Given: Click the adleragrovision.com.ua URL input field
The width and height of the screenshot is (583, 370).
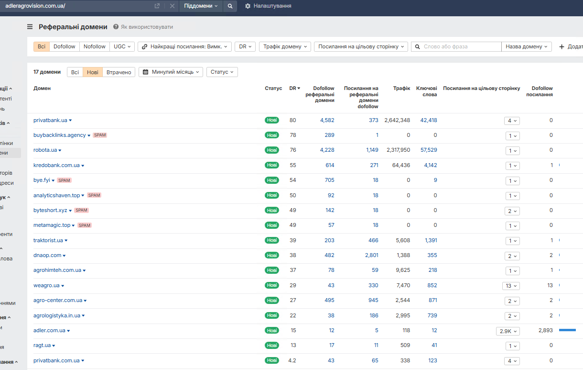Looking at the screenshot, I should [76, 6].
